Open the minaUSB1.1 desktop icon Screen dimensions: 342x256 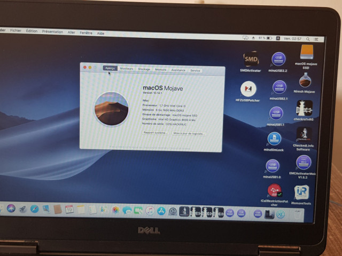276,114
